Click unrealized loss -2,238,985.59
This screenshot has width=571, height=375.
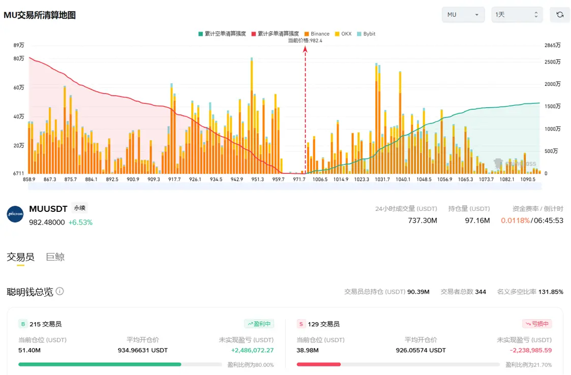pos(531,350)
